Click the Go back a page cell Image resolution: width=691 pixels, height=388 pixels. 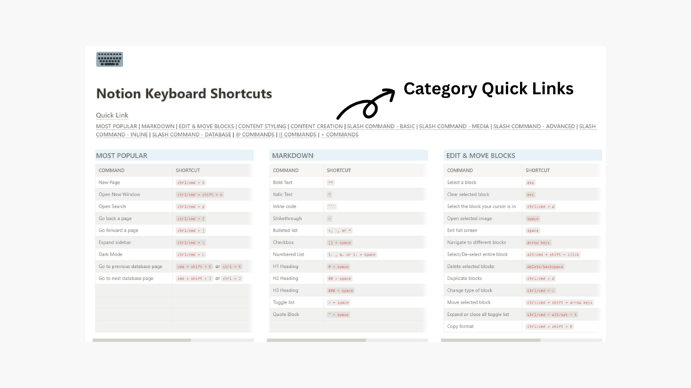(x=133, y=218)
